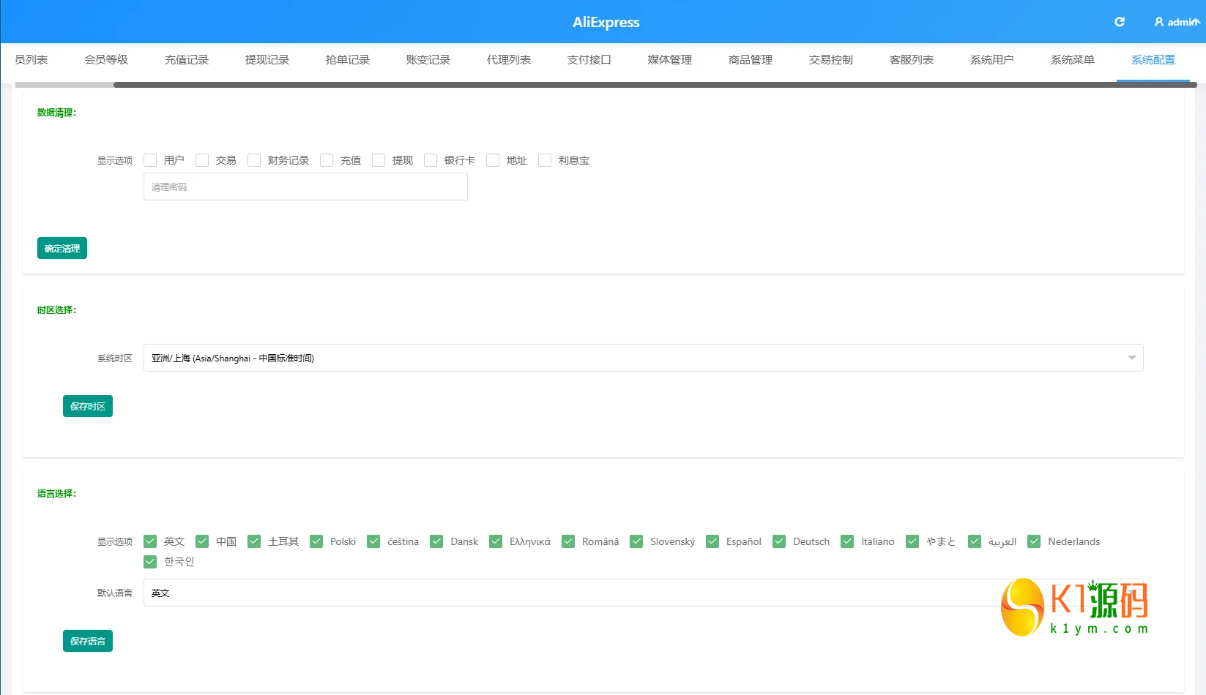Image resolution: width=1206 pixels, height=695 pixels.
Task: Uncheck the Español language checkbox
Action: [712, 541]
